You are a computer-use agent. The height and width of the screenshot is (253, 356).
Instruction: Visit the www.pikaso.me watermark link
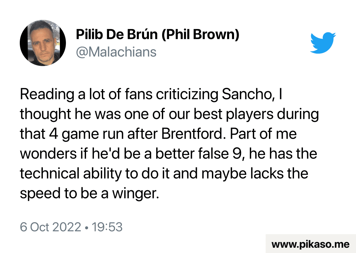tap(310, 244)
